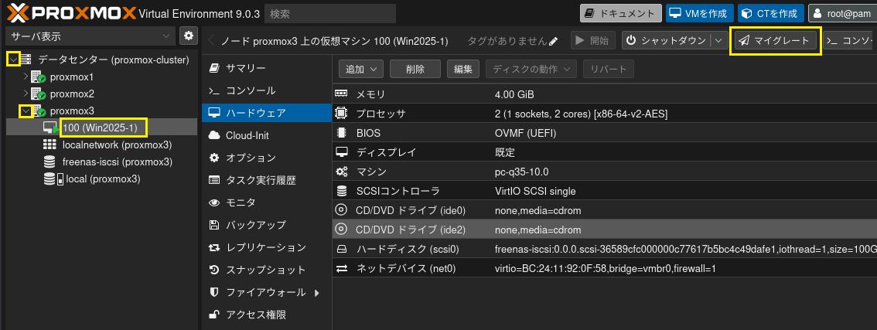Click the SCSI controller database icon
Image resolution: width=877 pixels, height=330 pixels.
pyautogui.click(x=341, y=191)
